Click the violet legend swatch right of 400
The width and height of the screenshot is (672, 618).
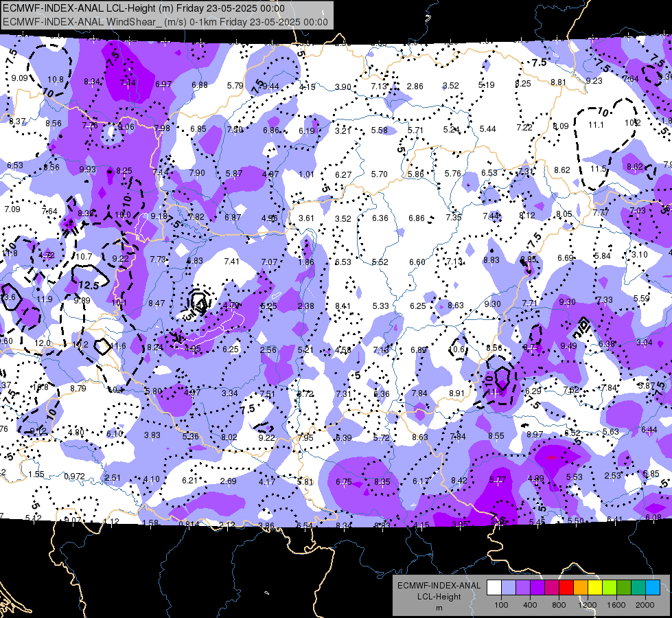(x=537, y=588)
